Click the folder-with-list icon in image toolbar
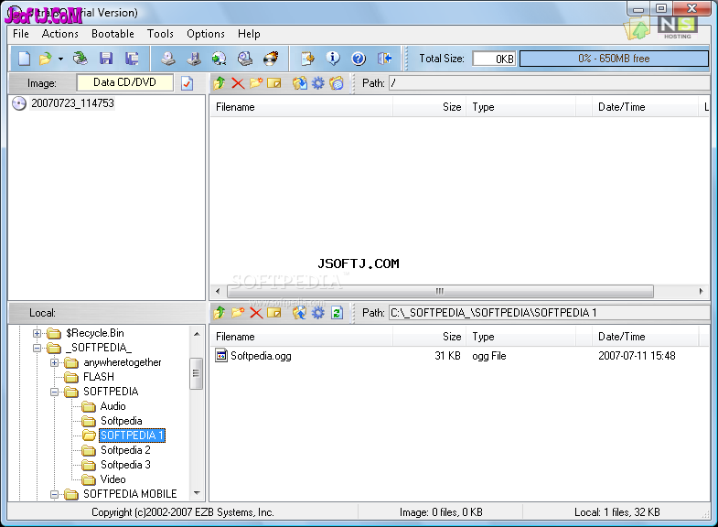Screen dimensions: 718x527 (336, 83)
